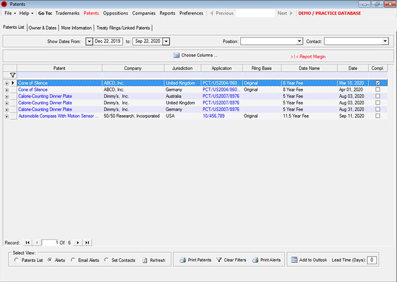Go to the last record navigation arrow
Viewport: 397px width, 282px height.
click(x=88, y=242)
